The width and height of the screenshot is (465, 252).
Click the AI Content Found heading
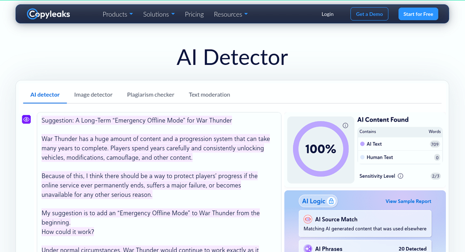(x=383, y=120)
